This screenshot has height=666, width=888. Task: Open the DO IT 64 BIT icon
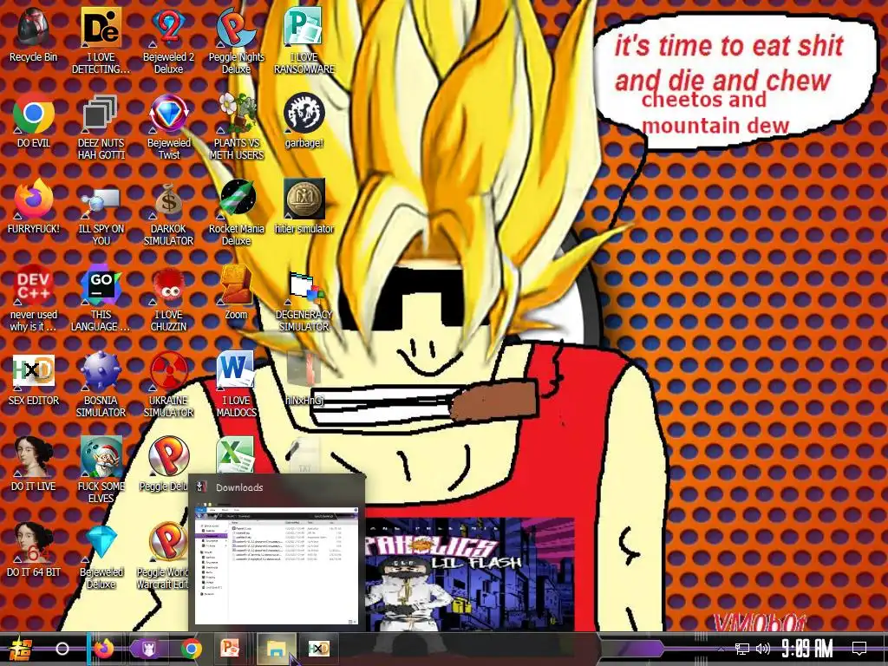34,550
